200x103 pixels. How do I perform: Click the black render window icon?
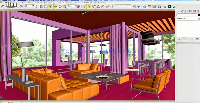(169, 6)
